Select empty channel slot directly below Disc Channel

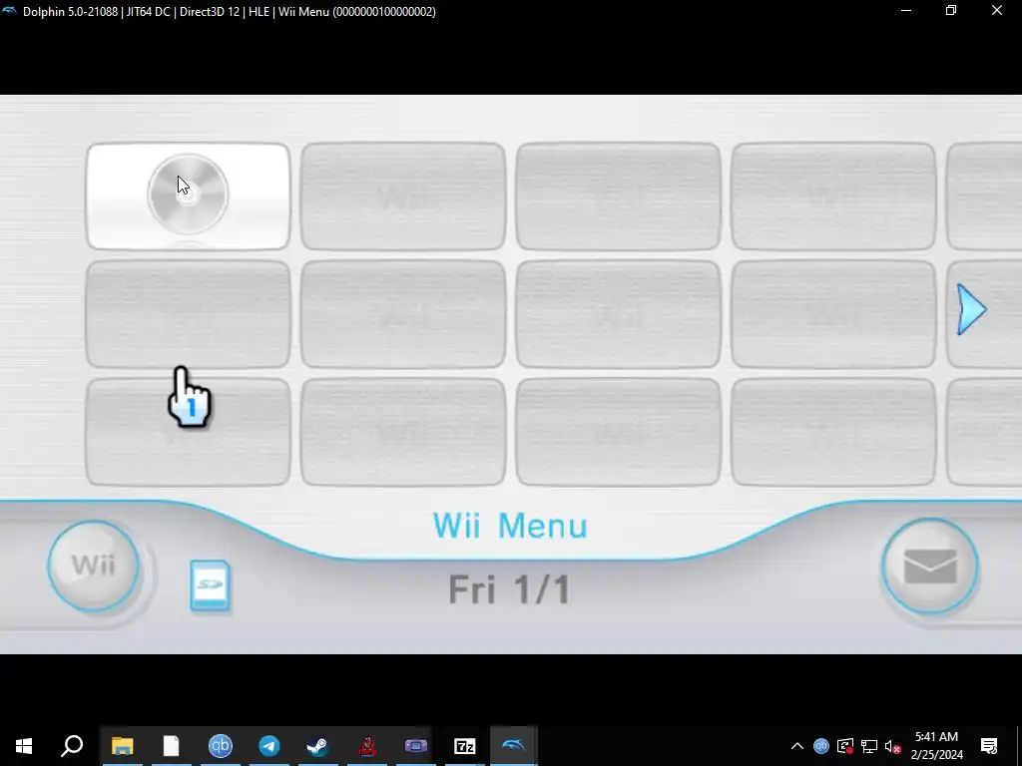click(188, 314)
